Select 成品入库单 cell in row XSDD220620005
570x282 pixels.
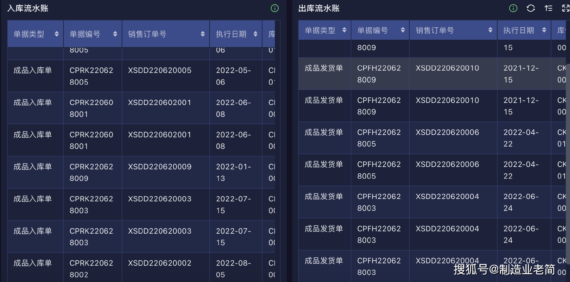point(35,76)
